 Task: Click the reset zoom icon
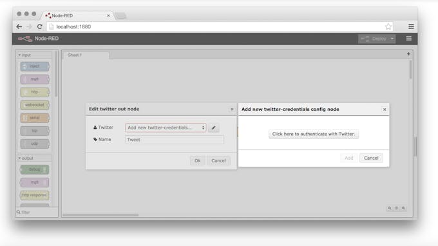click(x=396, y=208)
